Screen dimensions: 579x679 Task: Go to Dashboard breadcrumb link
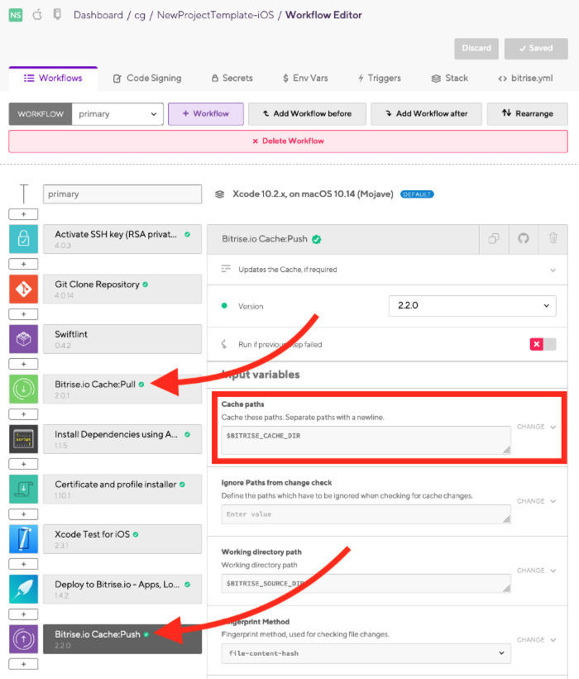(98, 15)
